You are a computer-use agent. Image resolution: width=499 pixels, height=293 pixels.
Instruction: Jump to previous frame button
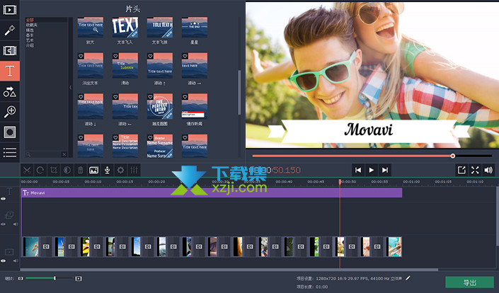coord(358,170)
